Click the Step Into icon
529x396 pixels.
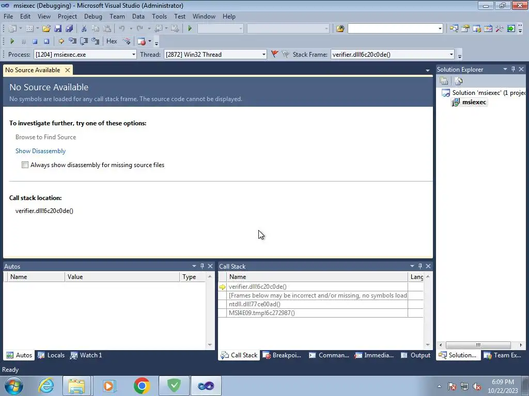point(72,41)
